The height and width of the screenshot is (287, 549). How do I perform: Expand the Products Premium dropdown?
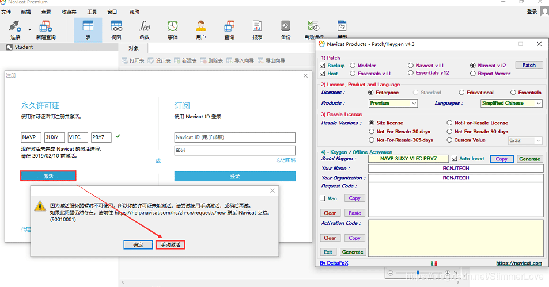click(x=393, y=103)
